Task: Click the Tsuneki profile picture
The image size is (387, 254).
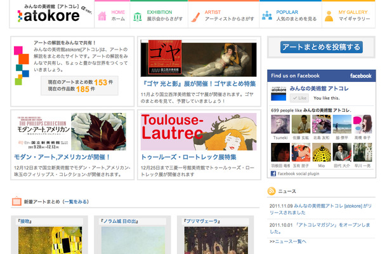Action: 280,124
